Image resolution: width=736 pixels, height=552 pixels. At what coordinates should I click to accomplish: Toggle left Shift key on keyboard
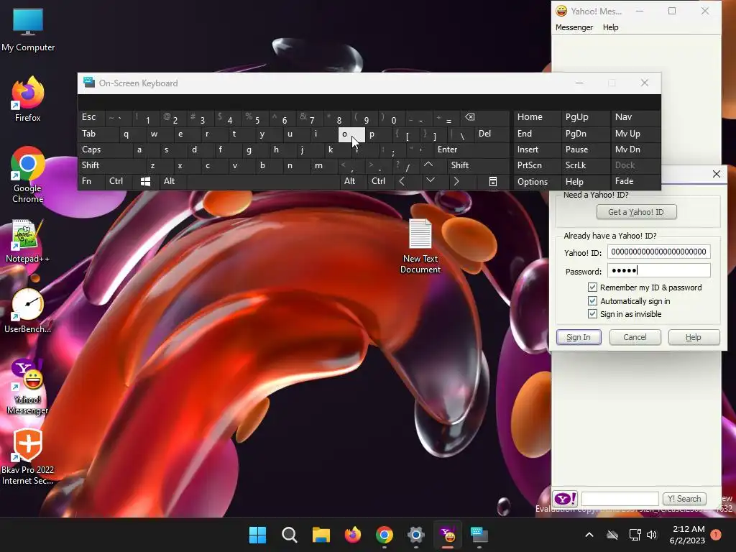point(111,165)
